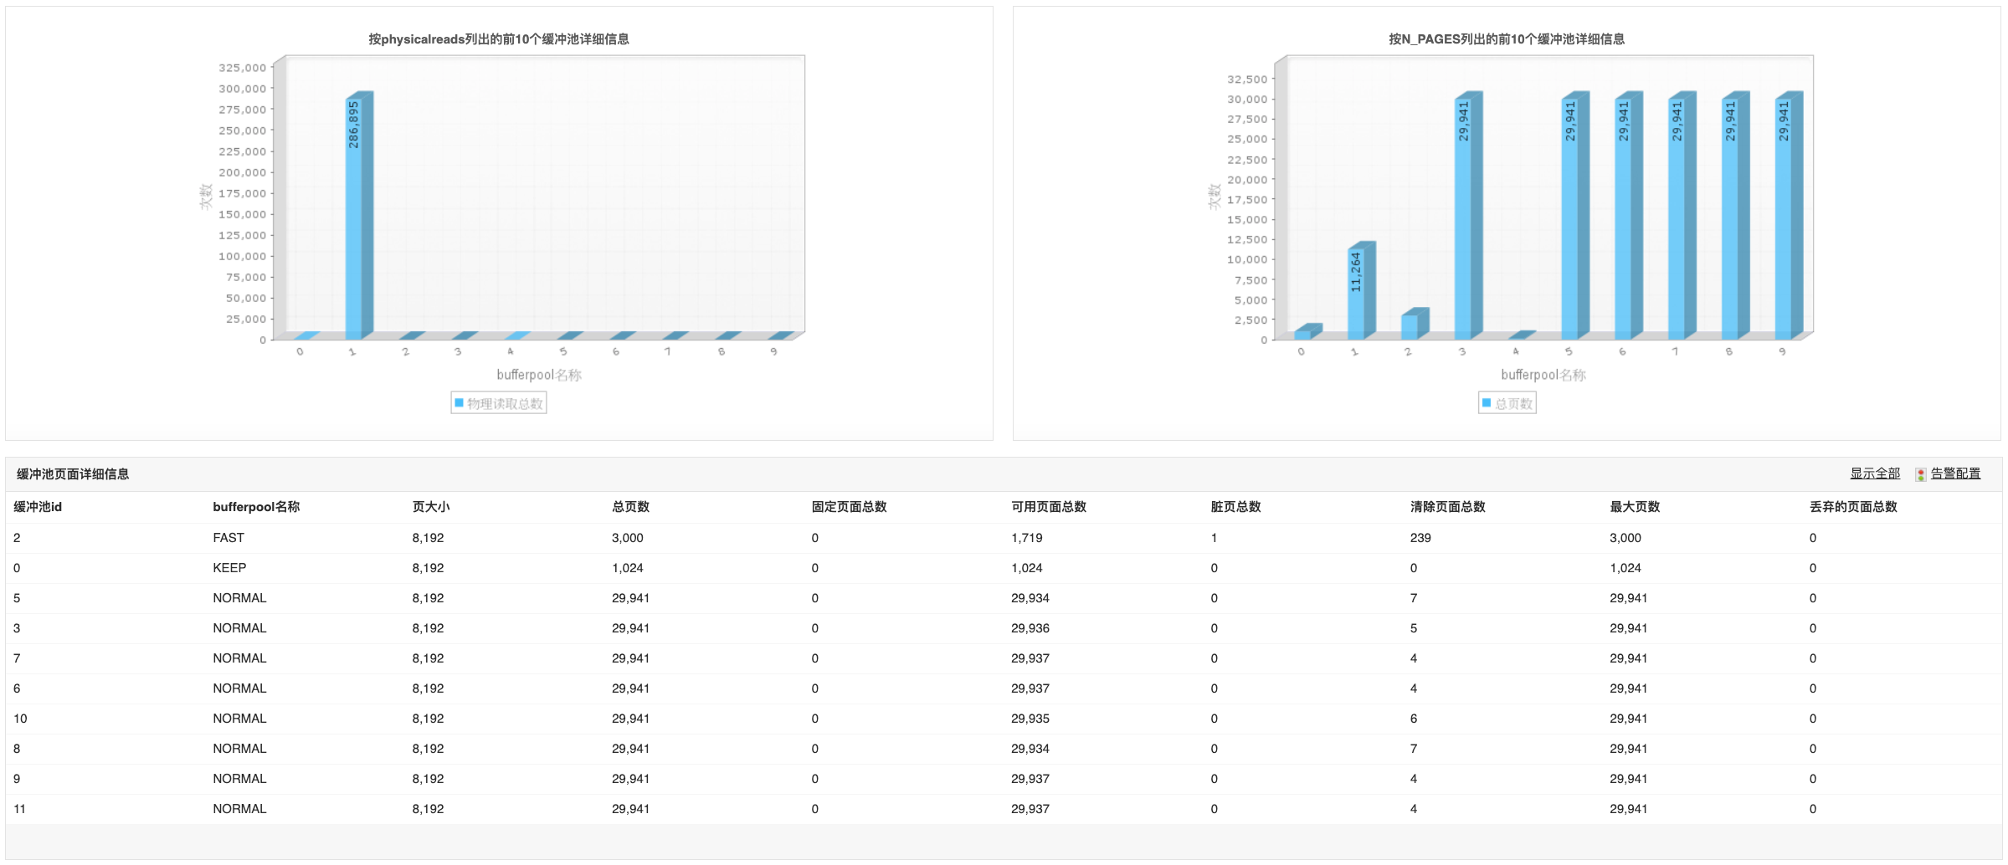2008x865 pixels.
Task: Click the NORMAL name cell in id 8 row
Action: (239, 749)
